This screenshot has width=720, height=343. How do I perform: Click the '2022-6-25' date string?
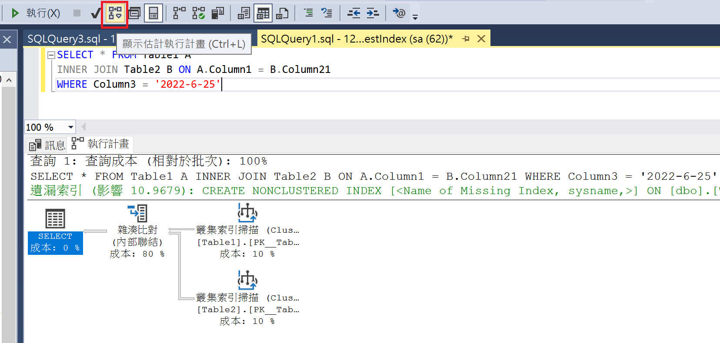(x=188, y=84)
